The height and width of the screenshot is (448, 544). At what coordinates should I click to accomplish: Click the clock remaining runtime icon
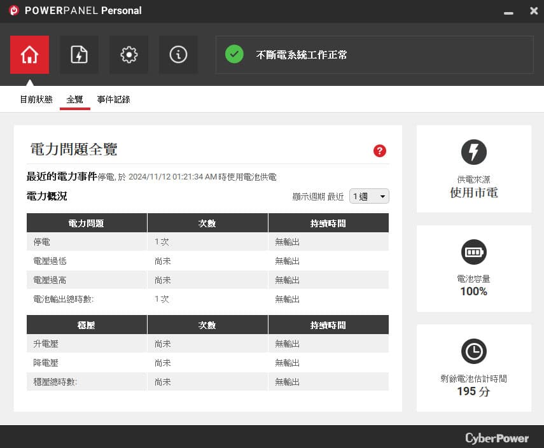pyautogui.click(x=473, y=351)
